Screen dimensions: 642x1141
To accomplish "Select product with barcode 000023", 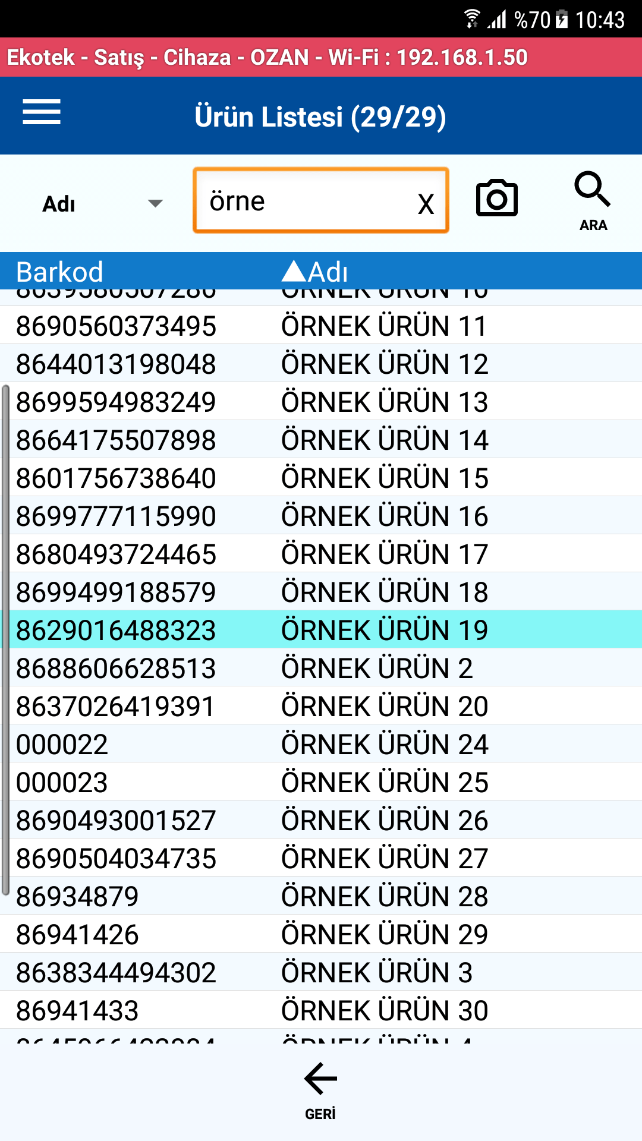I will pyautogui.click(x=321, y=782).
